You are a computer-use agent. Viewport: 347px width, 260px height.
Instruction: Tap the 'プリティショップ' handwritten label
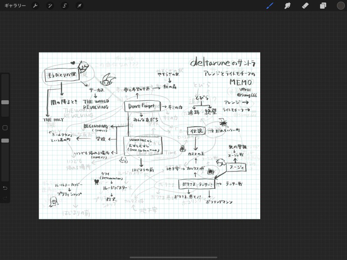point(69,194)
